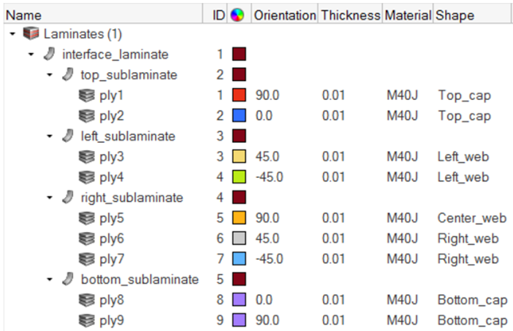Screen dimensions: 513x331
Task: Open the right_sublaminate color swatch
Action: point(239,198)
